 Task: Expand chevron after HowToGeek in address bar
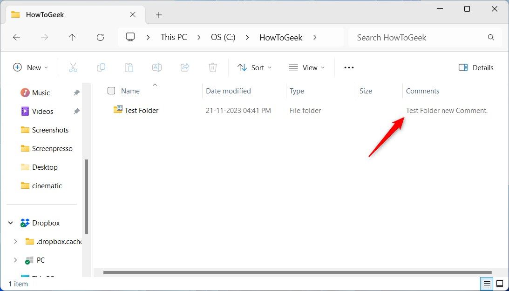[314, 38]
